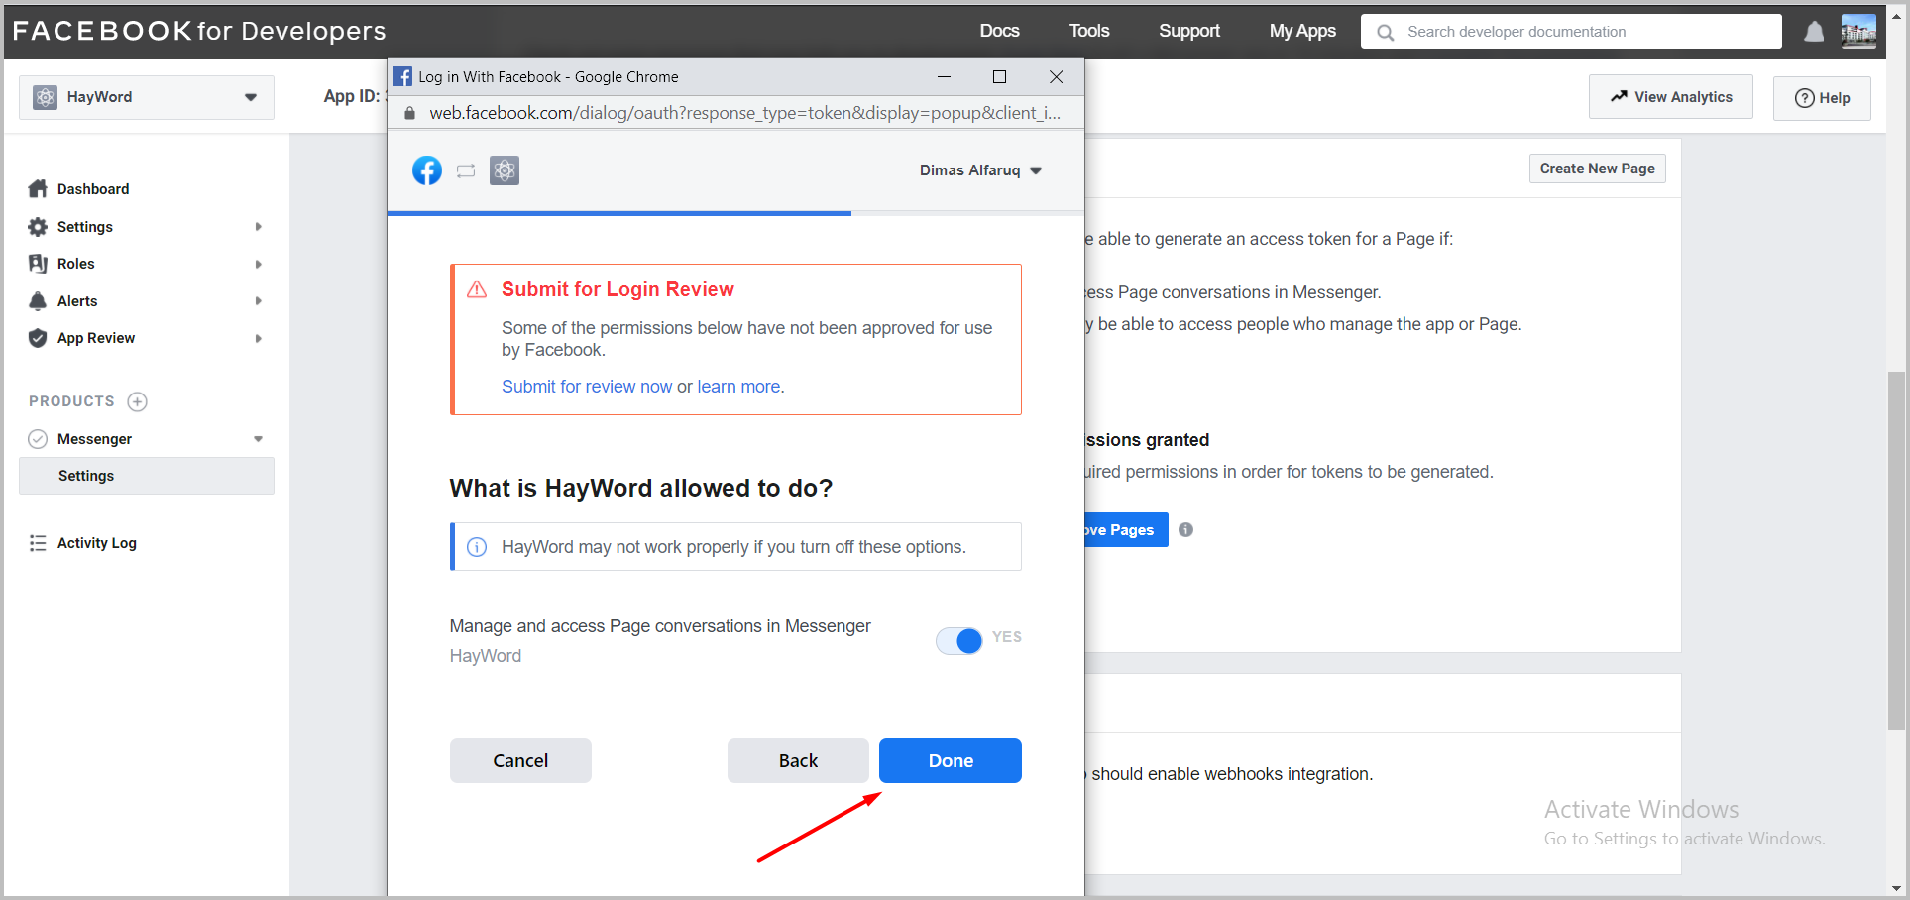The width and height of the screenshot is (1910, 900).
Task: Open My Apps menu
Action: point(1302,31)
